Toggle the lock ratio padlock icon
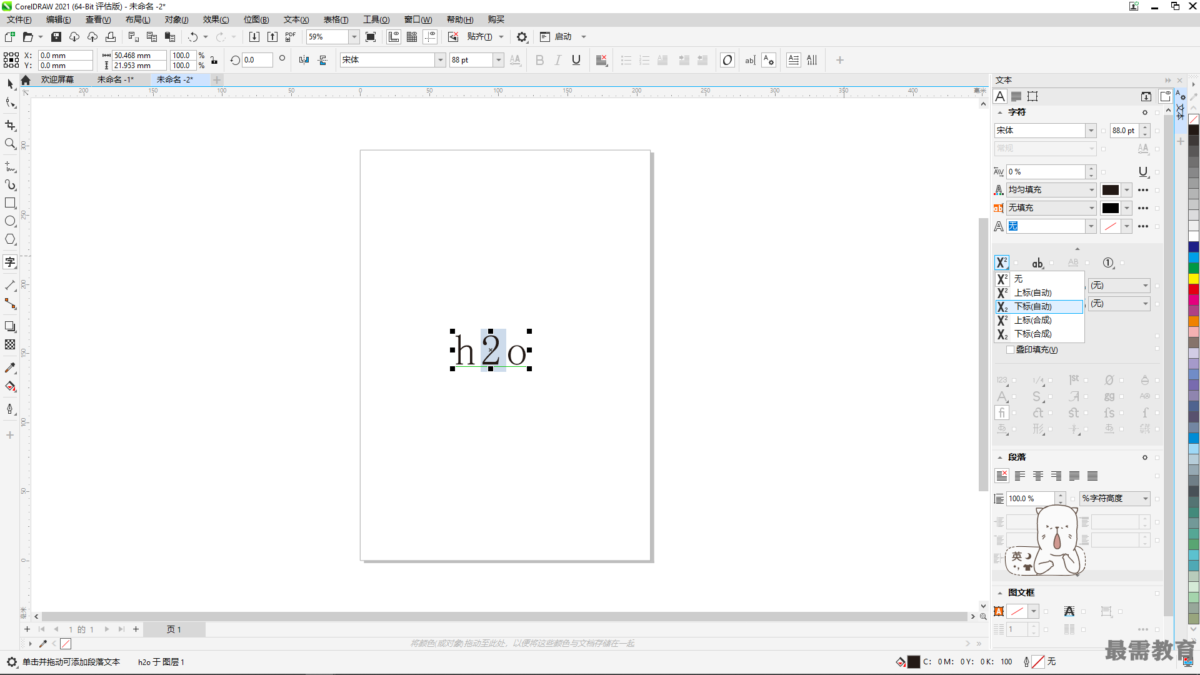 click(214, 61)
